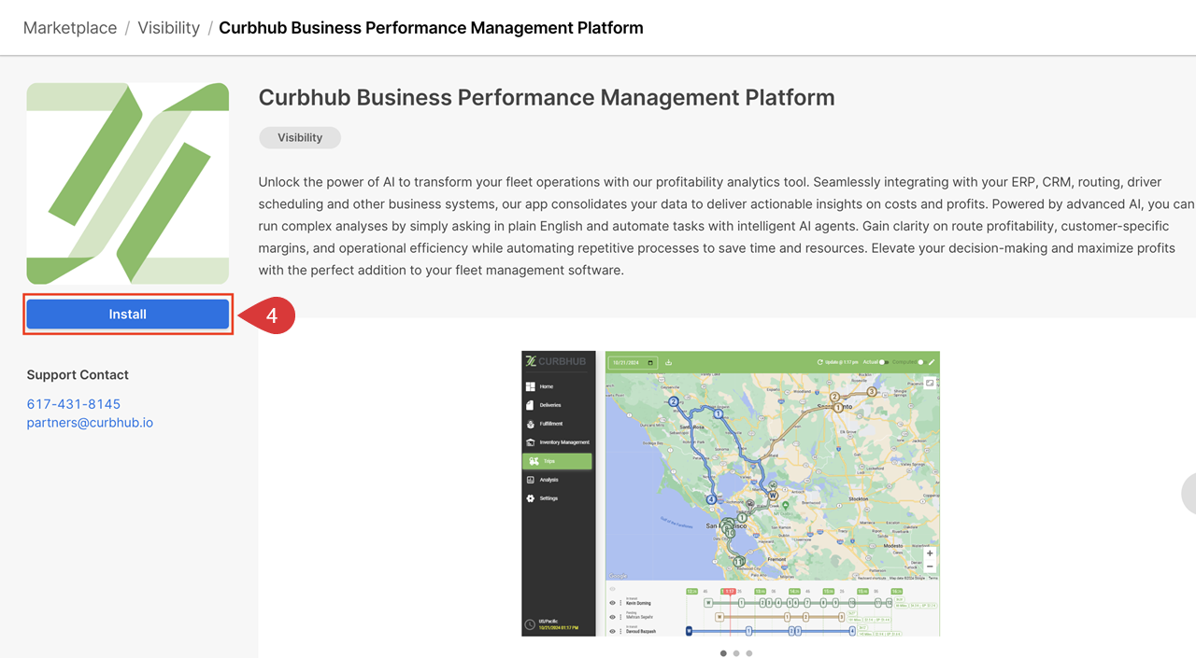
Task: Click tan map marker 3 east of Sacramento
Action: [x=872, y=392]
